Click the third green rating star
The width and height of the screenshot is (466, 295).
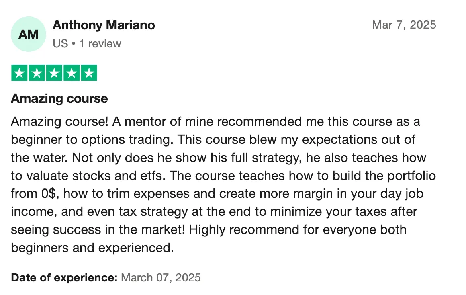[54, 73]
